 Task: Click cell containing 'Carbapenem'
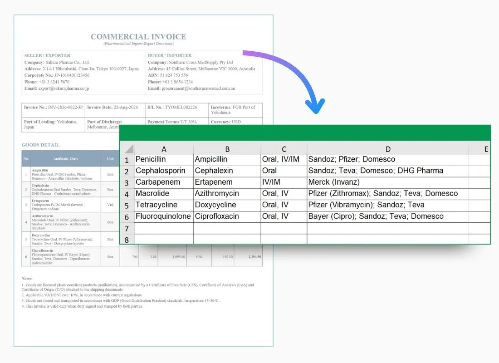coord(164,182)
